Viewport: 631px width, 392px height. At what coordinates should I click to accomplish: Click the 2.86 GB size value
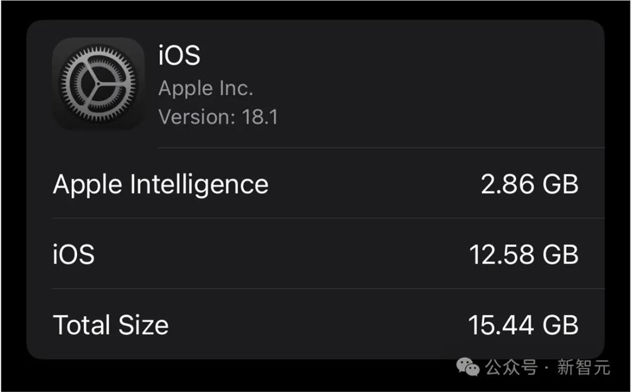[529, 184]
